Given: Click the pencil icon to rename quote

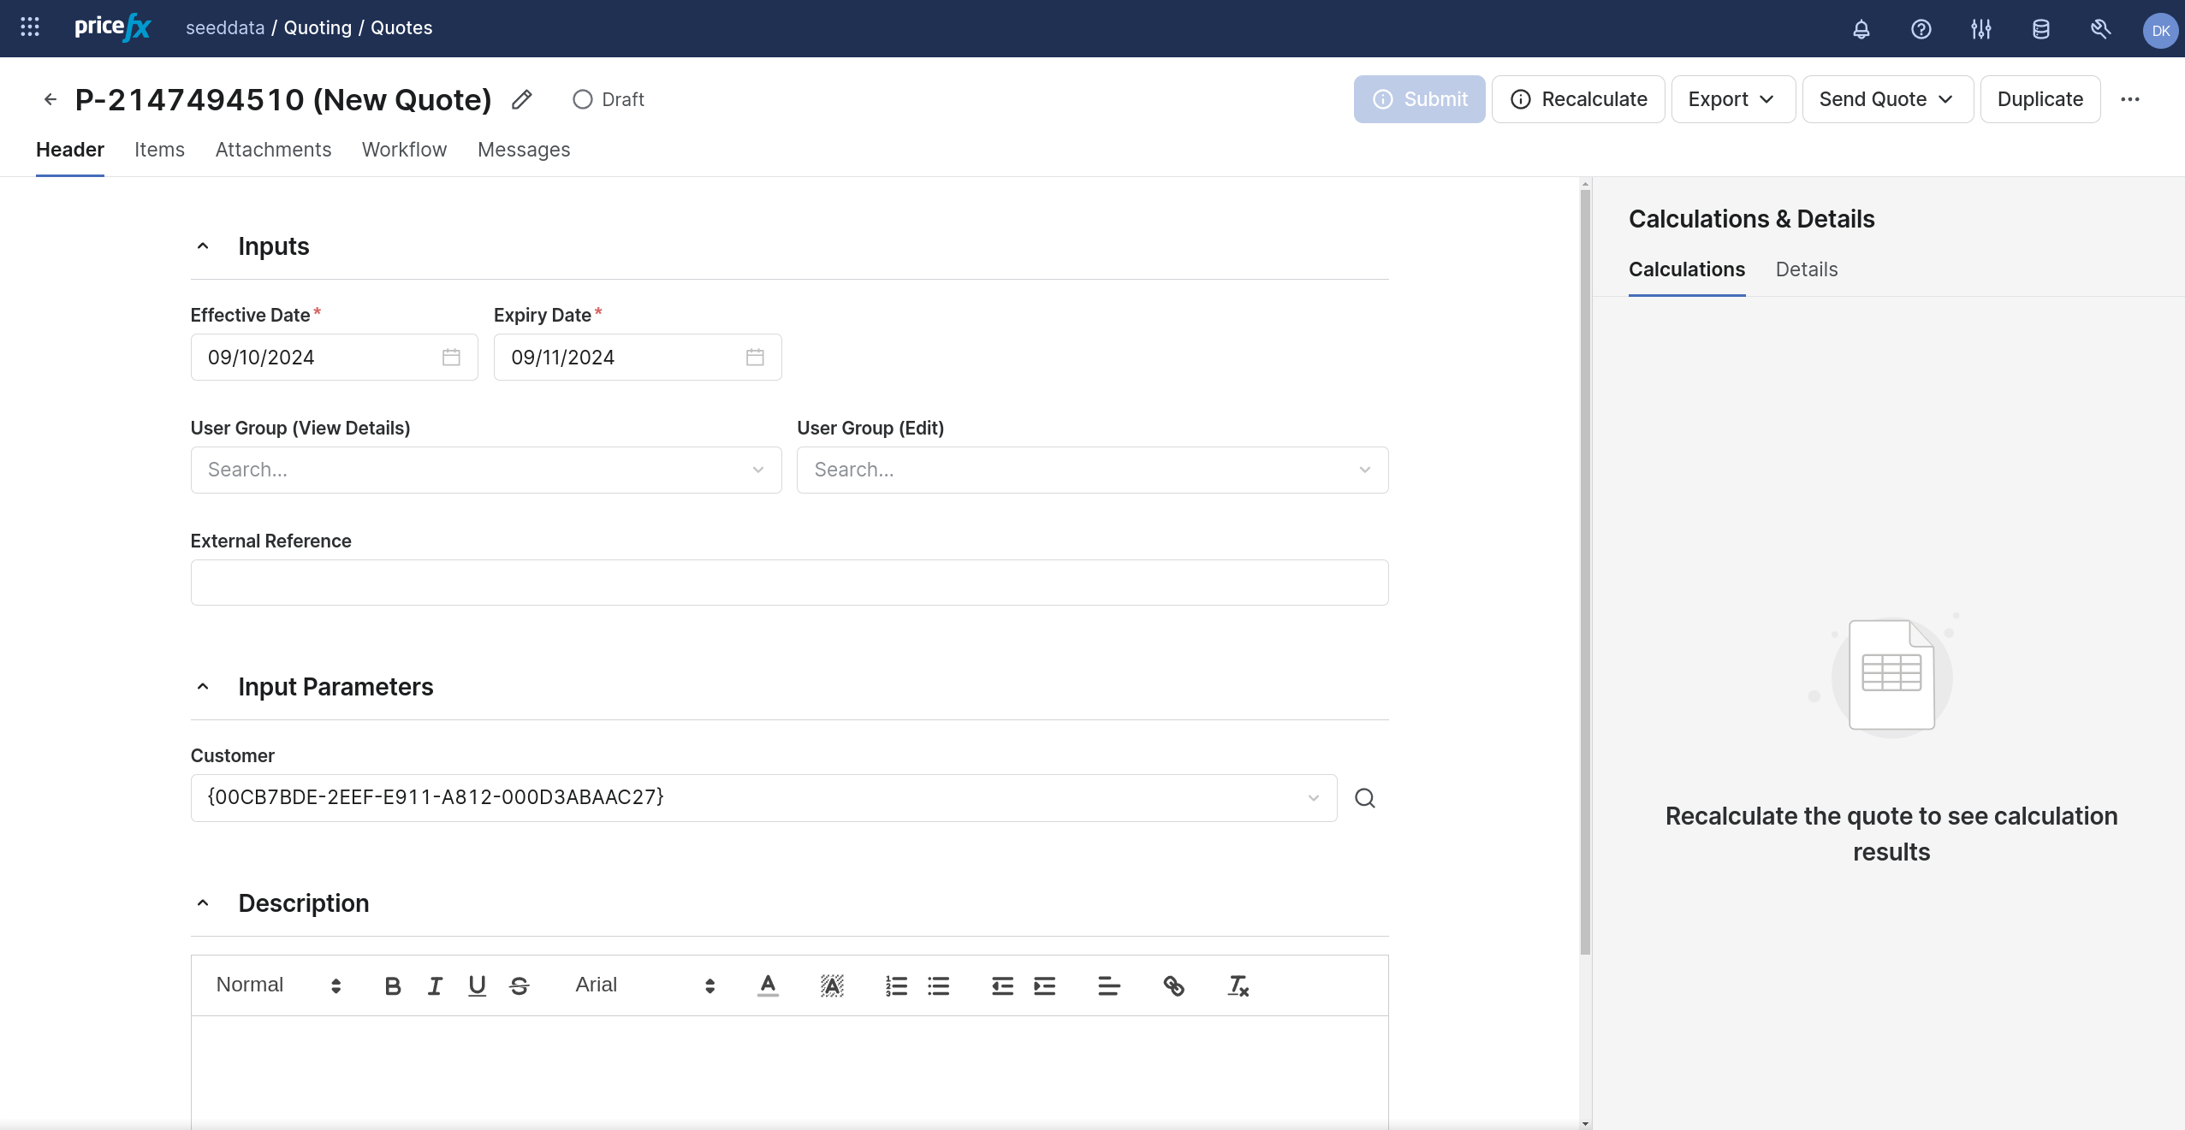Looking at the screenshot, I should coord(521,100).
